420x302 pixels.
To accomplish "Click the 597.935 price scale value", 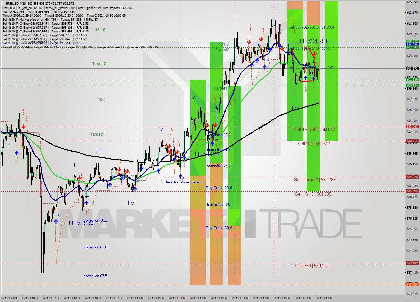I will pyautogui.click(x=412, y=99).
